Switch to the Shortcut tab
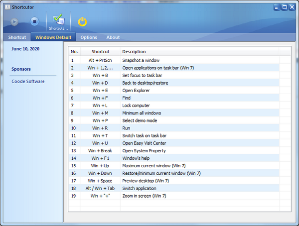The width and height of the screenshot is (299, 226). (x=17, y=37)
